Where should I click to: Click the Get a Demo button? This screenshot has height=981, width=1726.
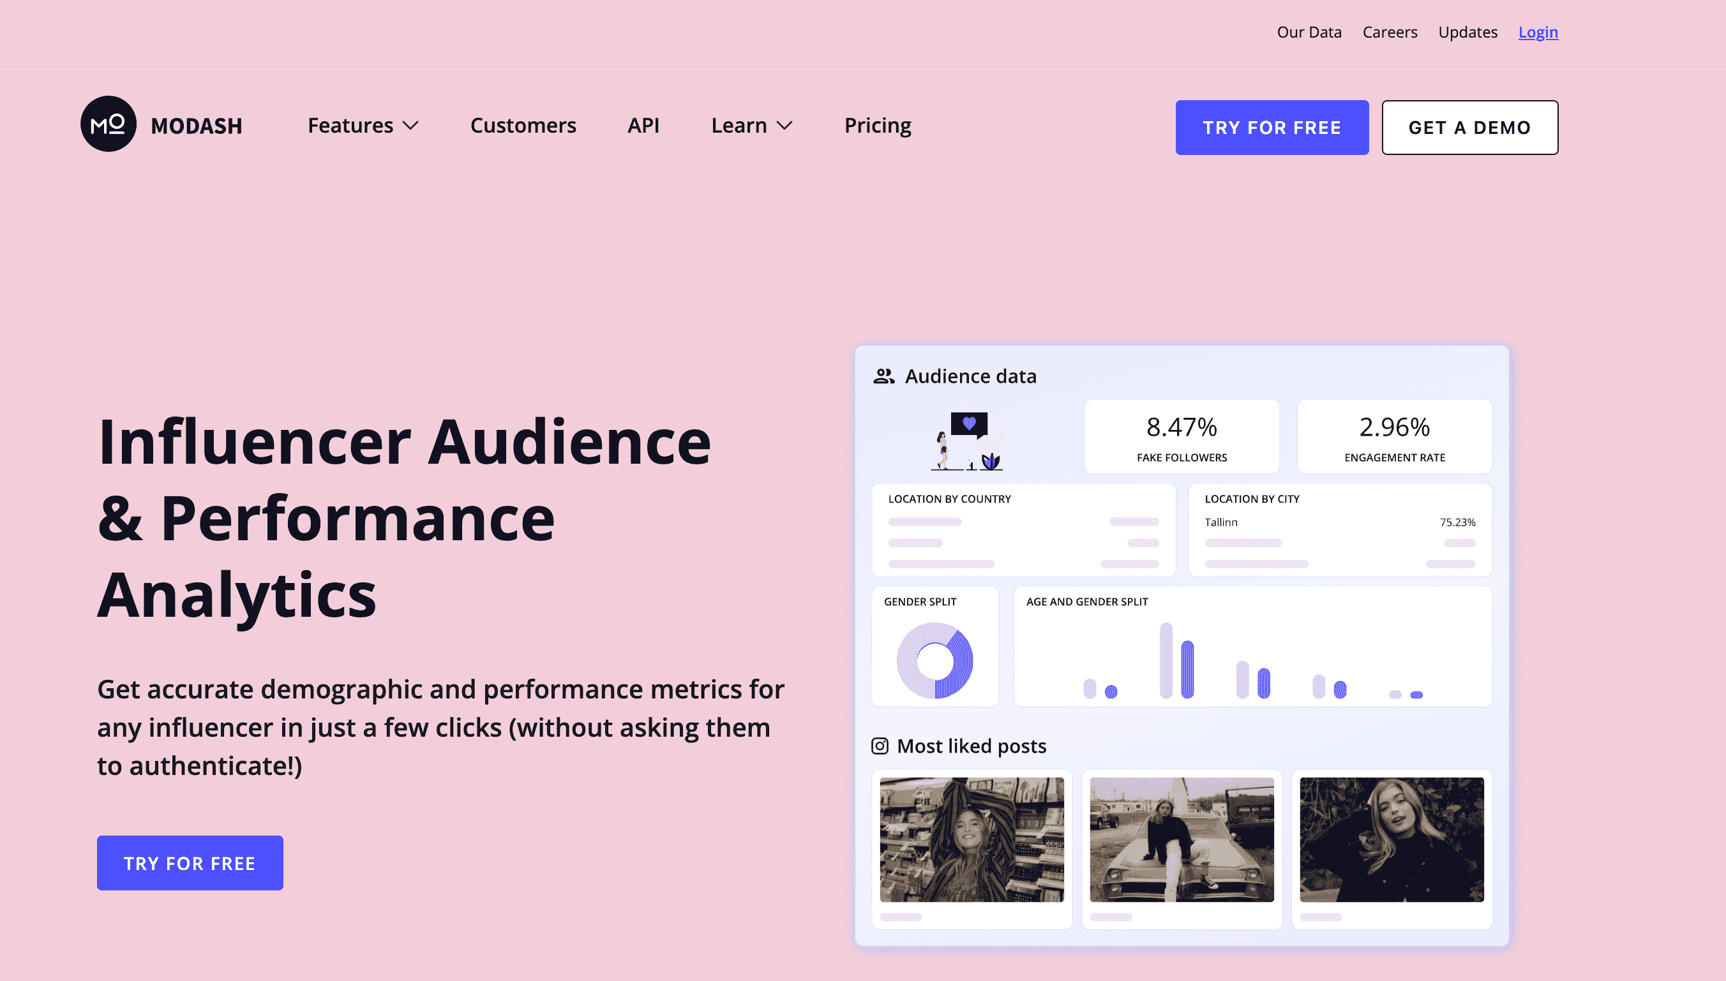click(x=1470, y=127)
